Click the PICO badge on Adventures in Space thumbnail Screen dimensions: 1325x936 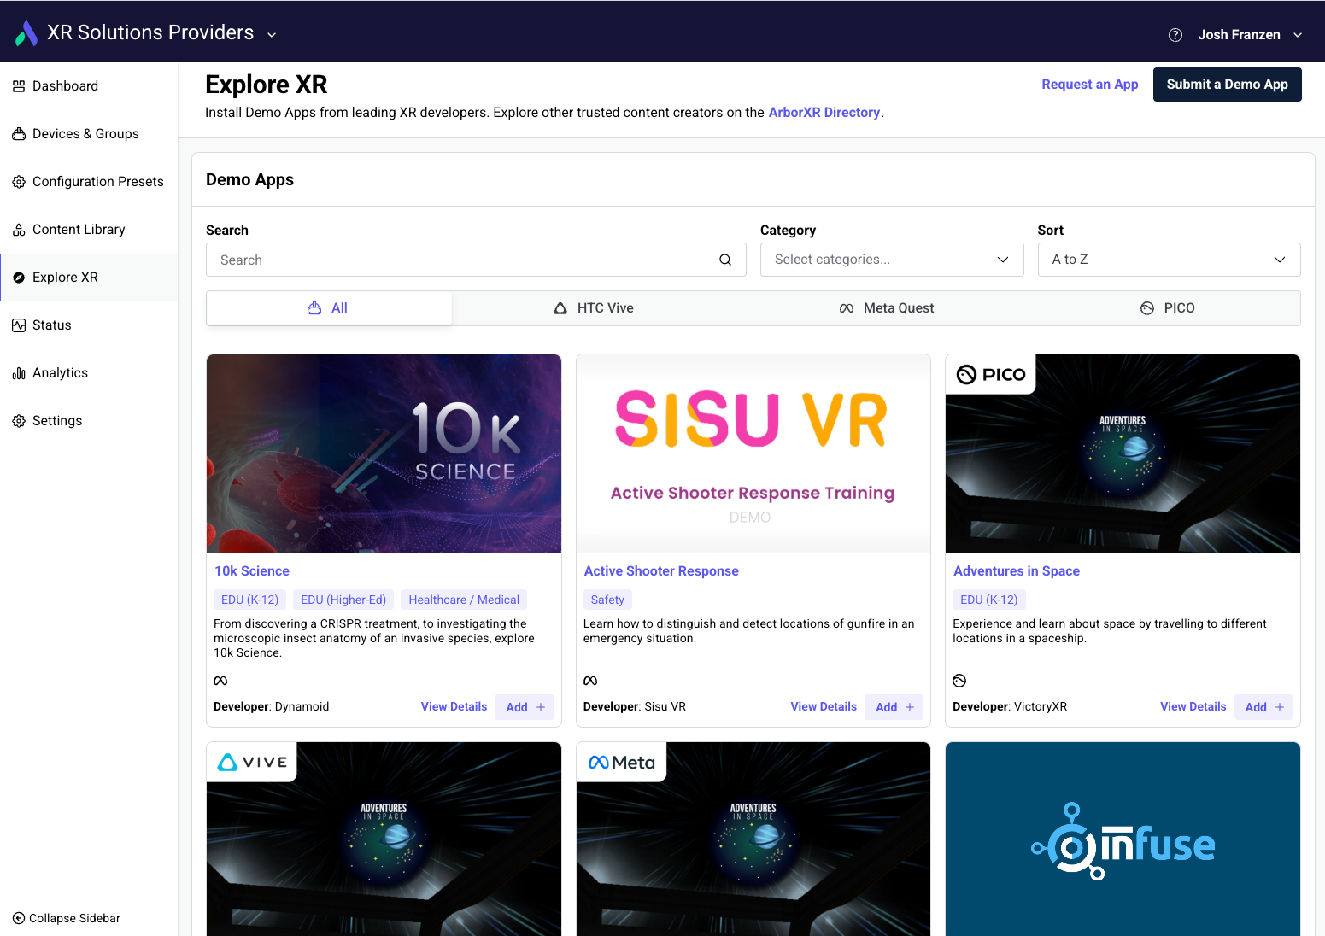pos(991,374)
